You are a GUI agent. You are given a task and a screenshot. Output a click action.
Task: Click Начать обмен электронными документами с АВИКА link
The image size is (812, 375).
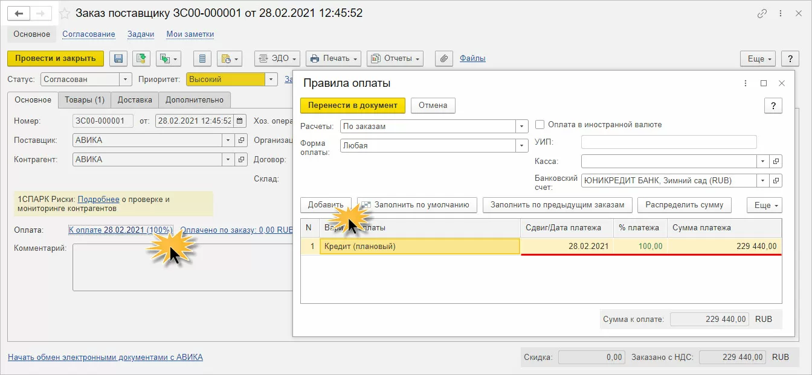coord(105,357)
